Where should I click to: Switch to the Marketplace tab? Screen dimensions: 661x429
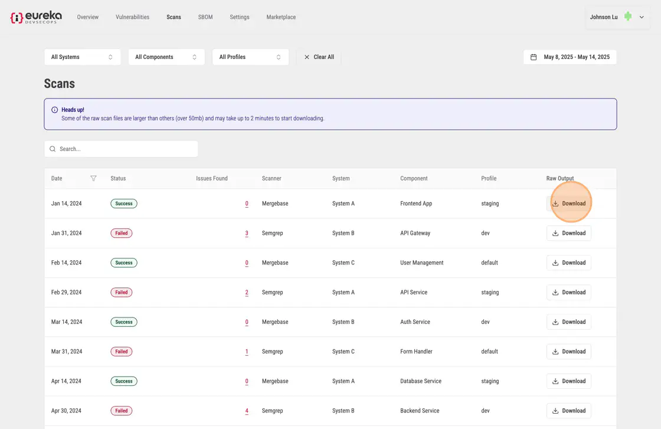pyautogui.click(x=281, y=17)
